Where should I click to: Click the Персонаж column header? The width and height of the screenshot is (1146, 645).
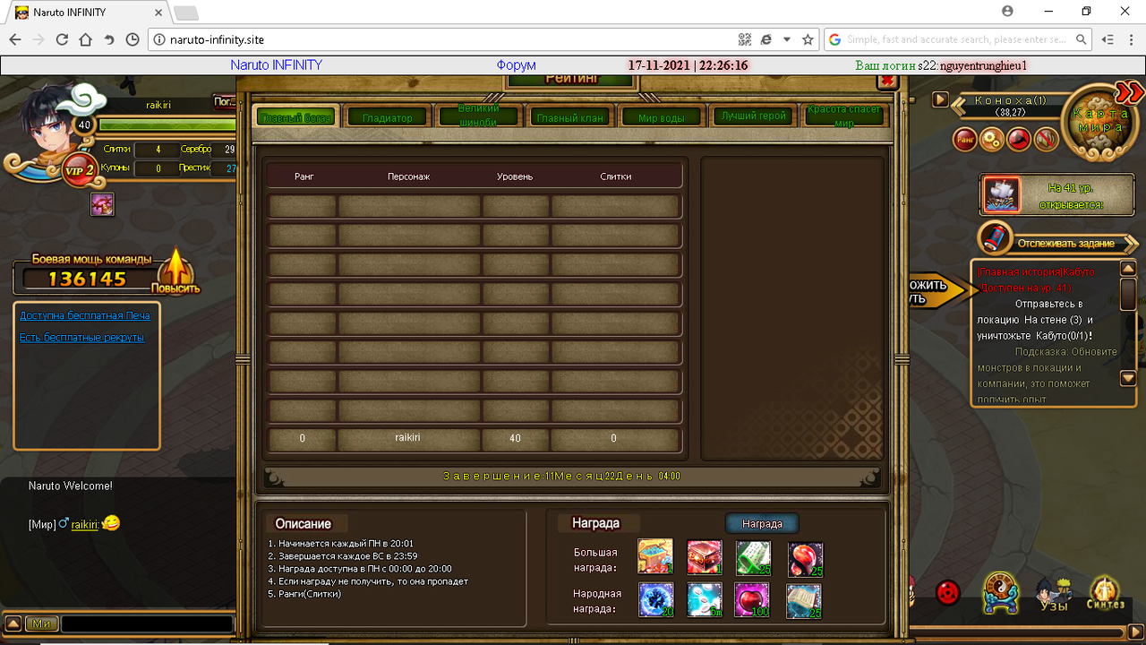pos(408,176)
